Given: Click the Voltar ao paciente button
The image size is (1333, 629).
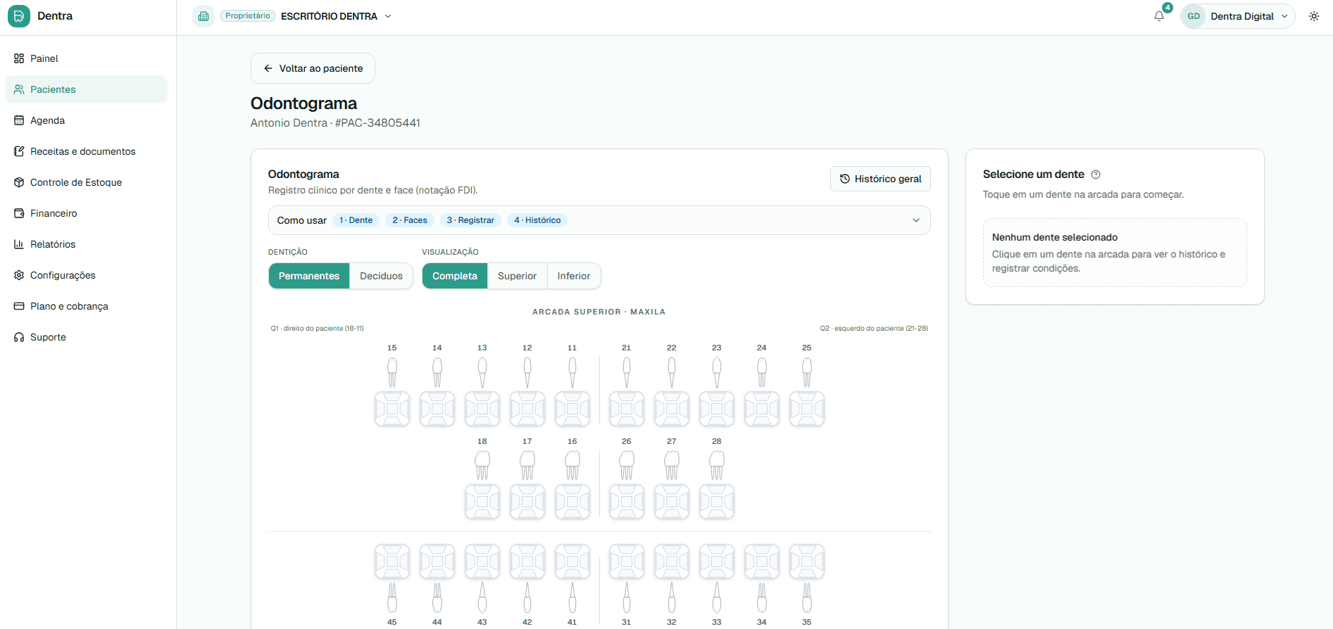Looking at the screenshot, I should tap(313, 68).
